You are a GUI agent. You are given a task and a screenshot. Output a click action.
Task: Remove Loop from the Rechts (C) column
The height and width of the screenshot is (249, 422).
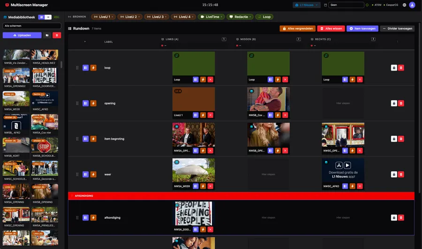click(x=360, y=79)
